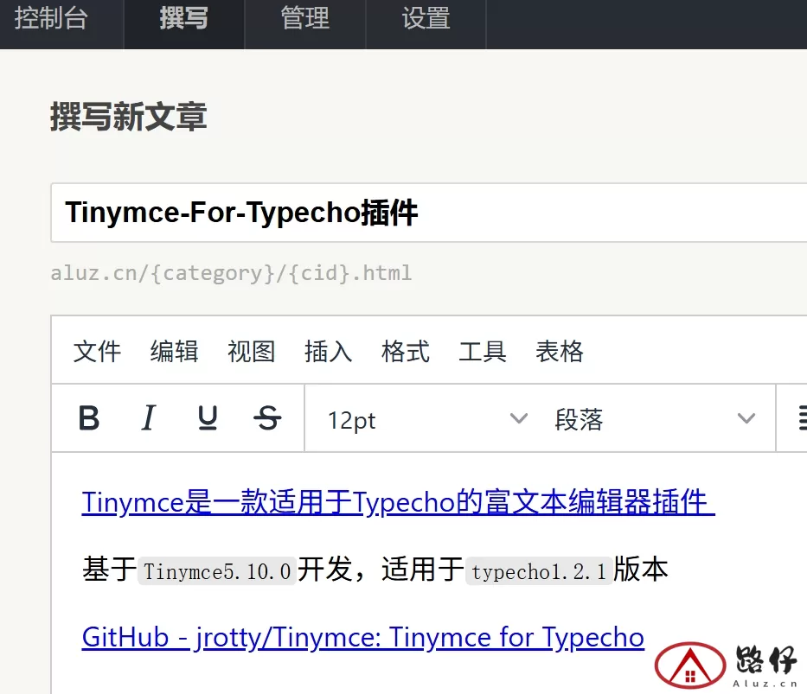
Task: Open the 管理 navigation item
Action: (304, 19)
